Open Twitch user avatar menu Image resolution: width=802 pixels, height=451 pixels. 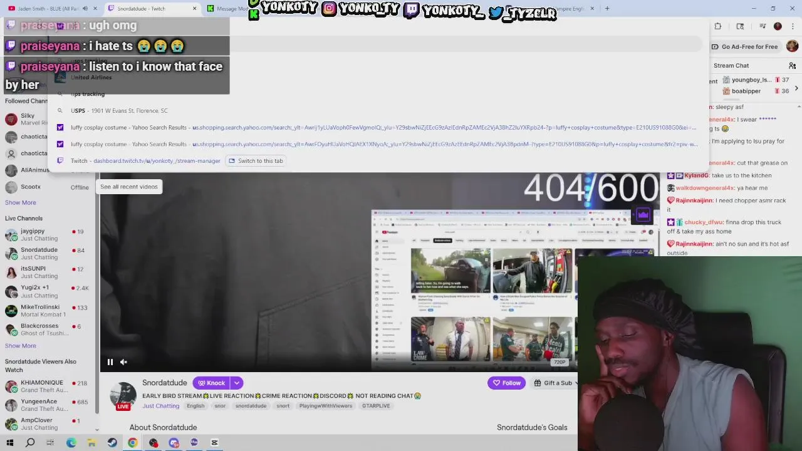792,46
